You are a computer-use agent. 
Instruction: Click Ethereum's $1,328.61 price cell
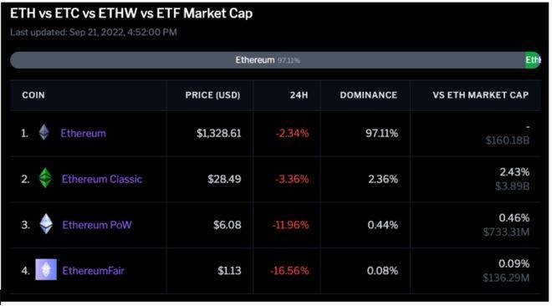click(x=218, y=133)
